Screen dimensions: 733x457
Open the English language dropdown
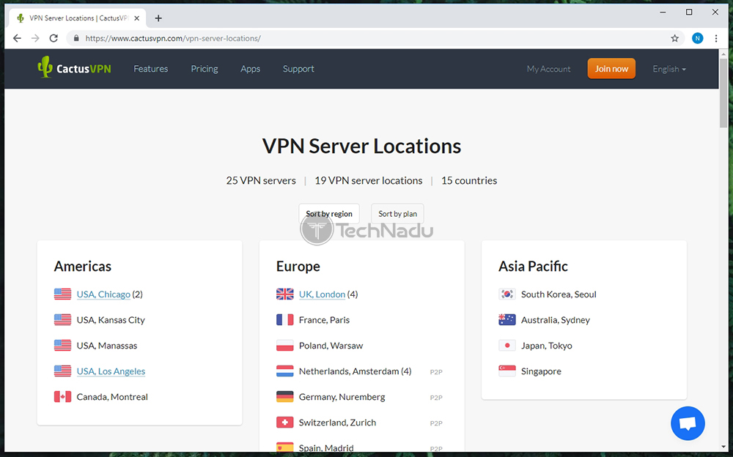[669, 69]
